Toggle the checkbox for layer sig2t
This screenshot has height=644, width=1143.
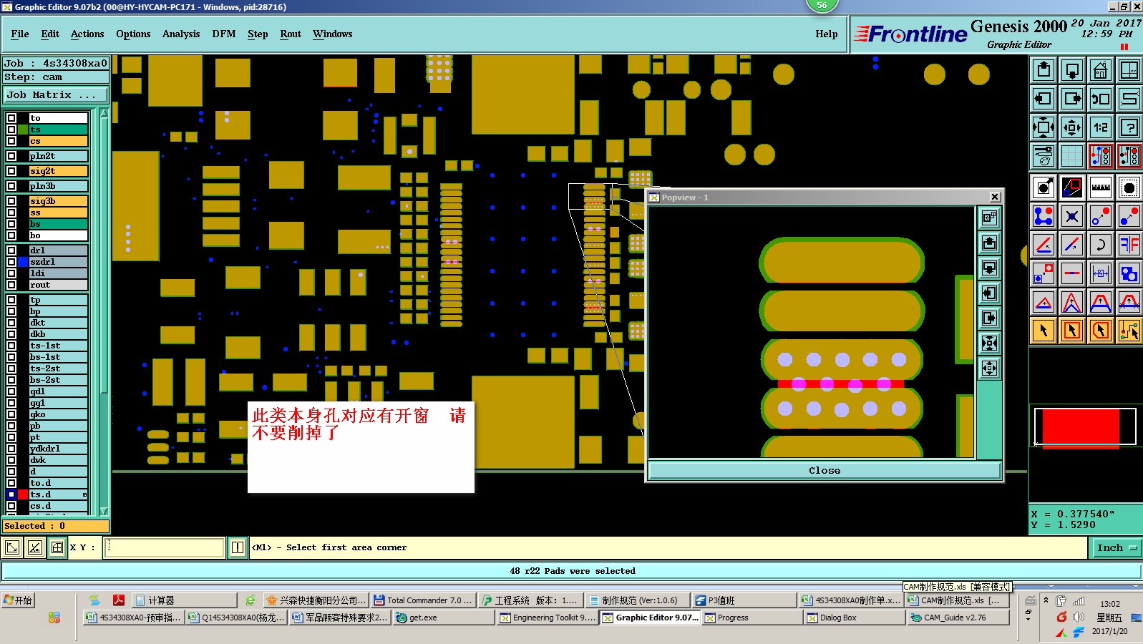pos(11,171)
